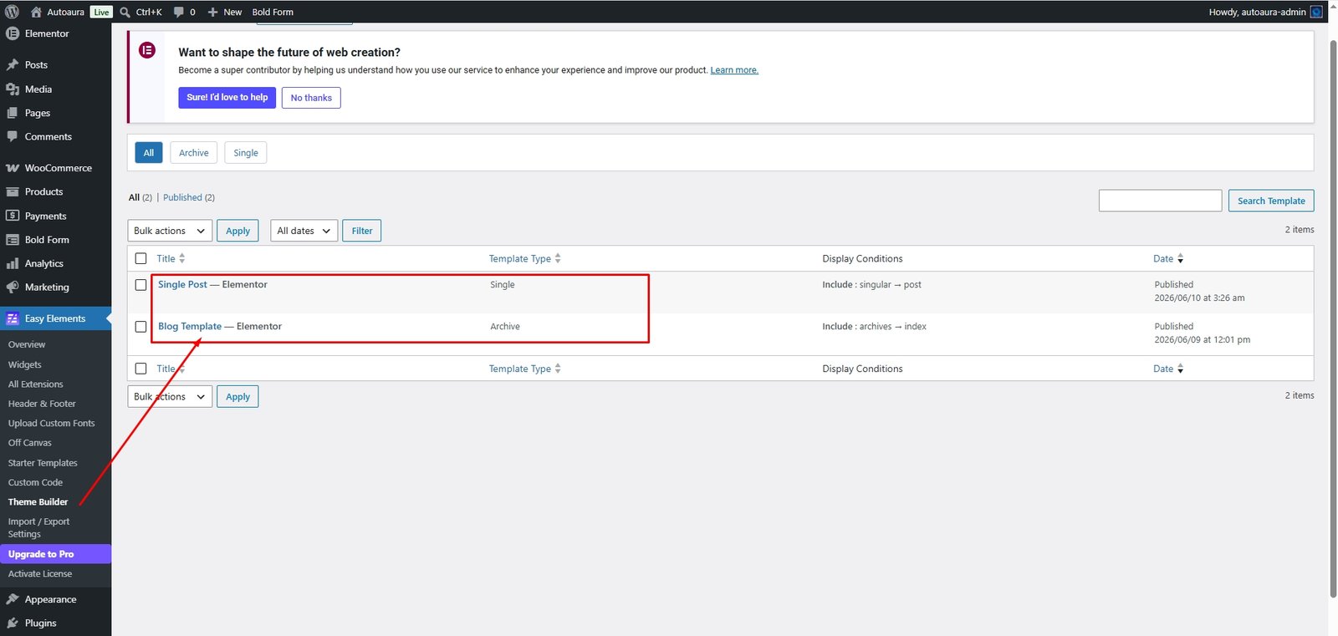Screen dimensions: 1338x636
Task: Click the Products sidebar icon
Action: [12, 191]
